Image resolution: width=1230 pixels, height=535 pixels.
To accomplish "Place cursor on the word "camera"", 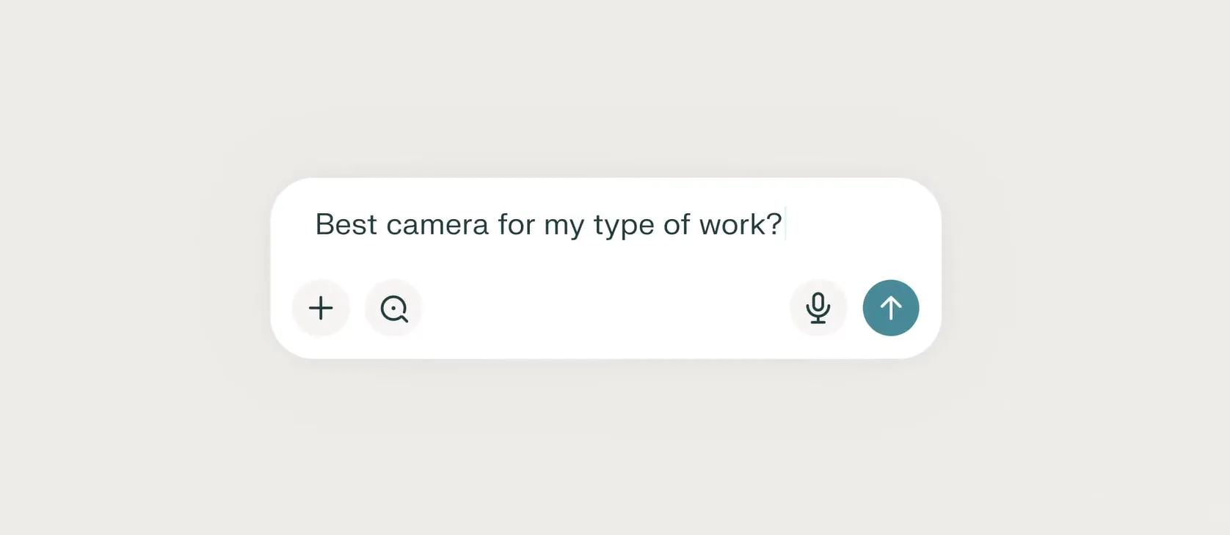I will coord(437,224).
